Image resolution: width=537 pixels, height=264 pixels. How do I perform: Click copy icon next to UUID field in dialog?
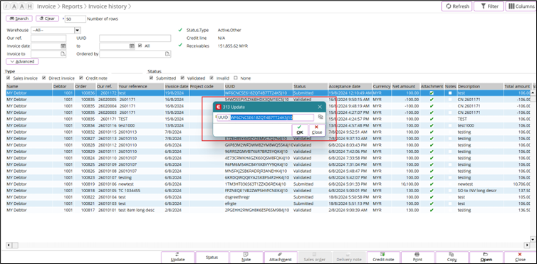(x=320, y=117)
